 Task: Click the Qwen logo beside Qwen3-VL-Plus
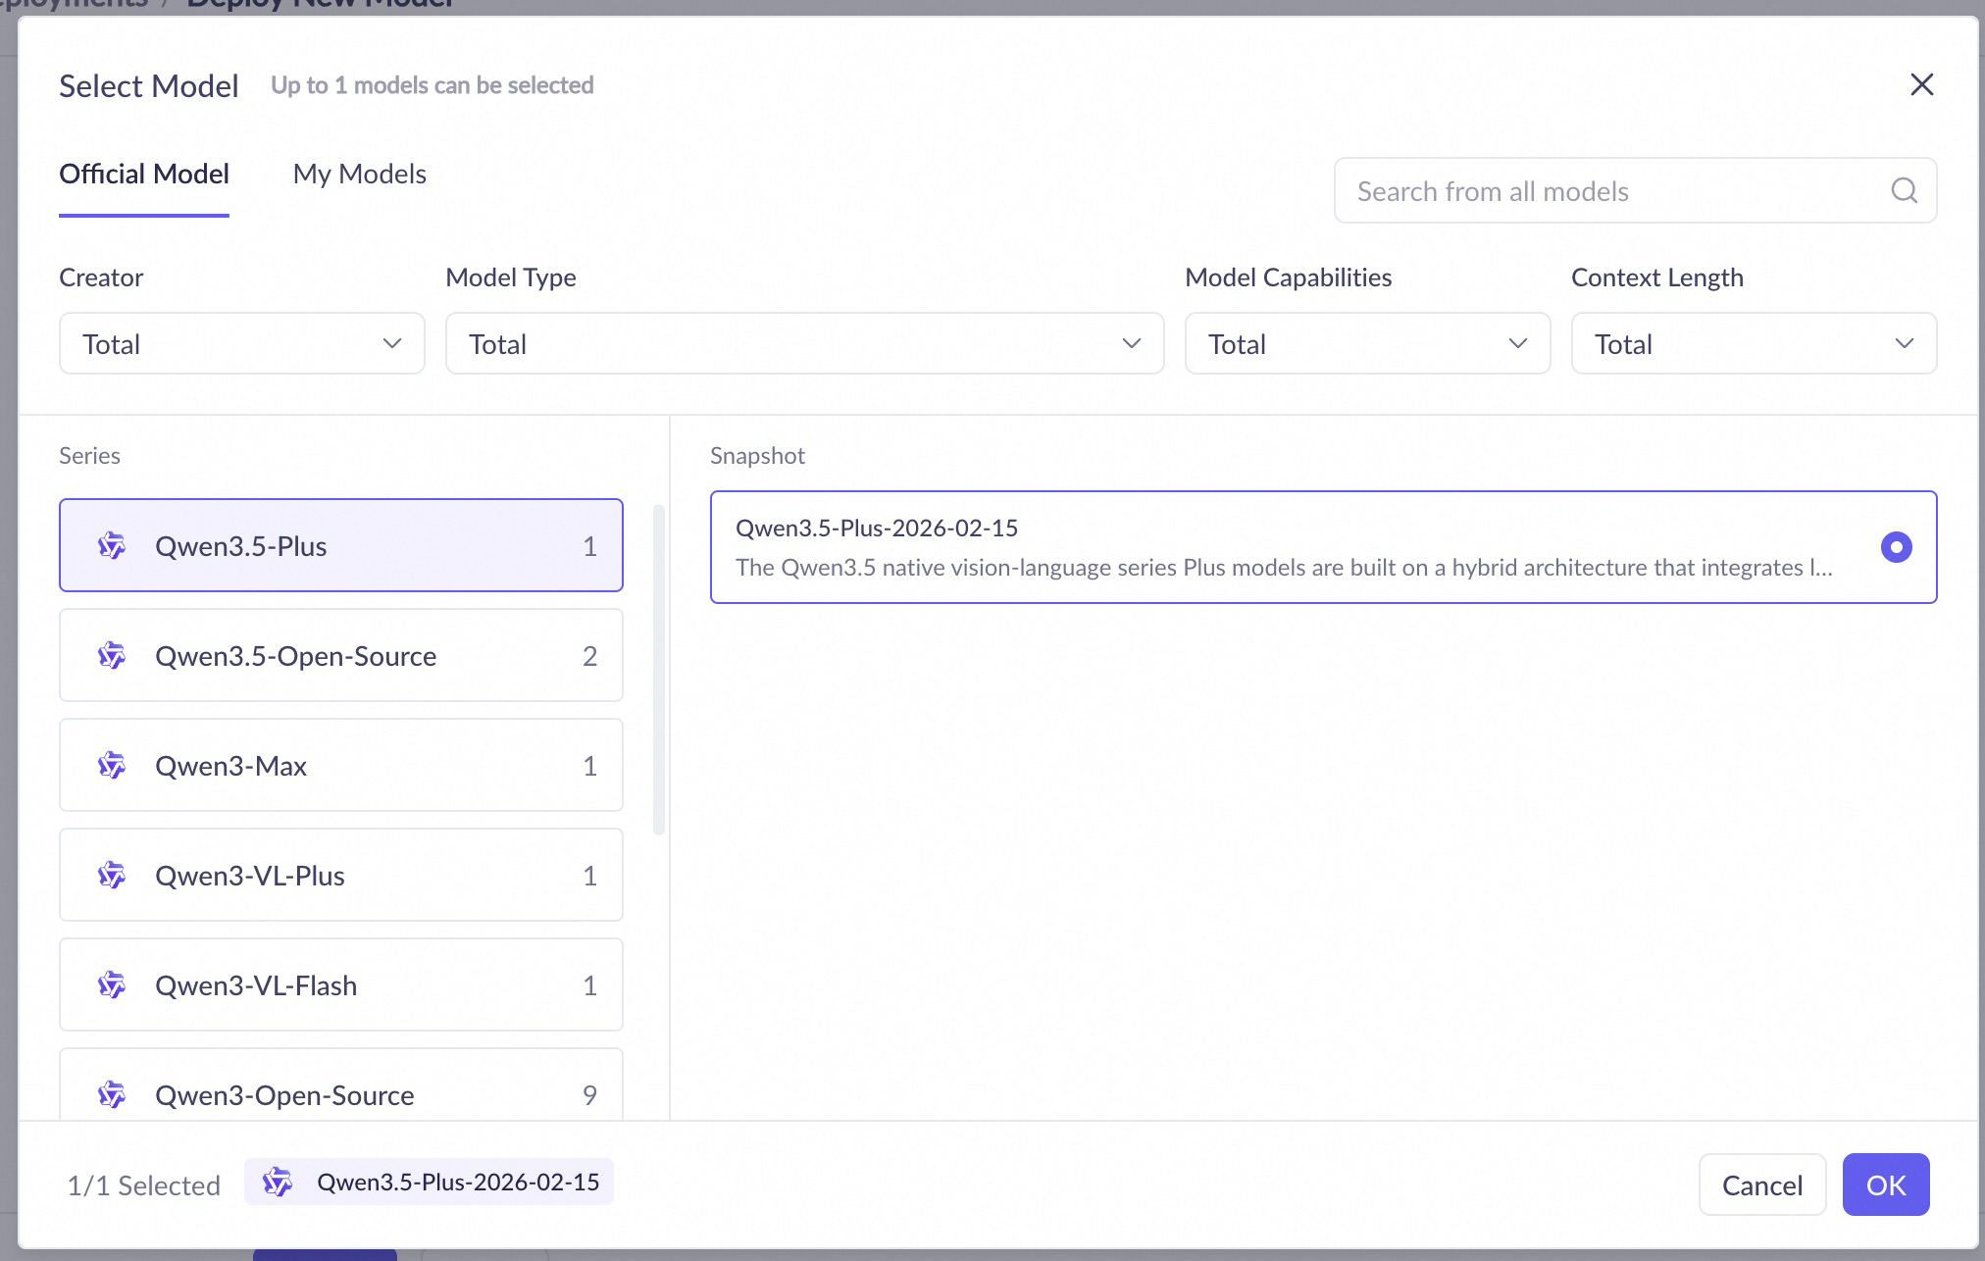112,876
